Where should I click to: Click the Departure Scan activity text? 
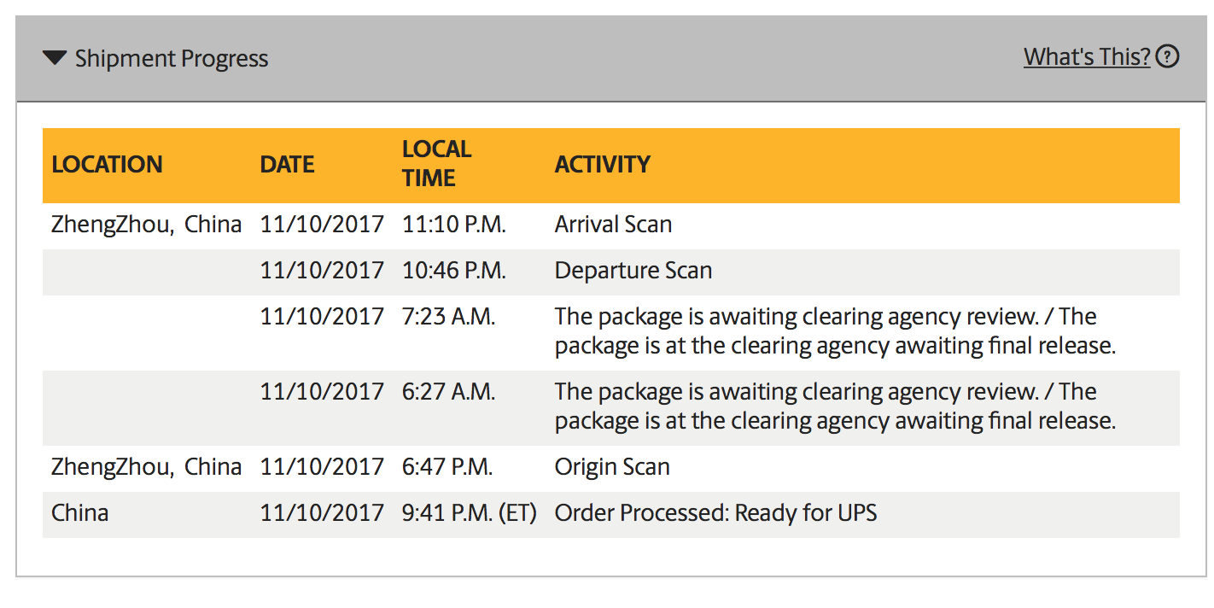pyautogui.click(x=633, y=272)
